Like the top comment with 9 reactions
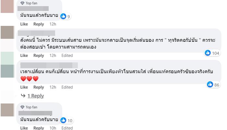This screenshot has width=227, height=130. coord(24,24)
